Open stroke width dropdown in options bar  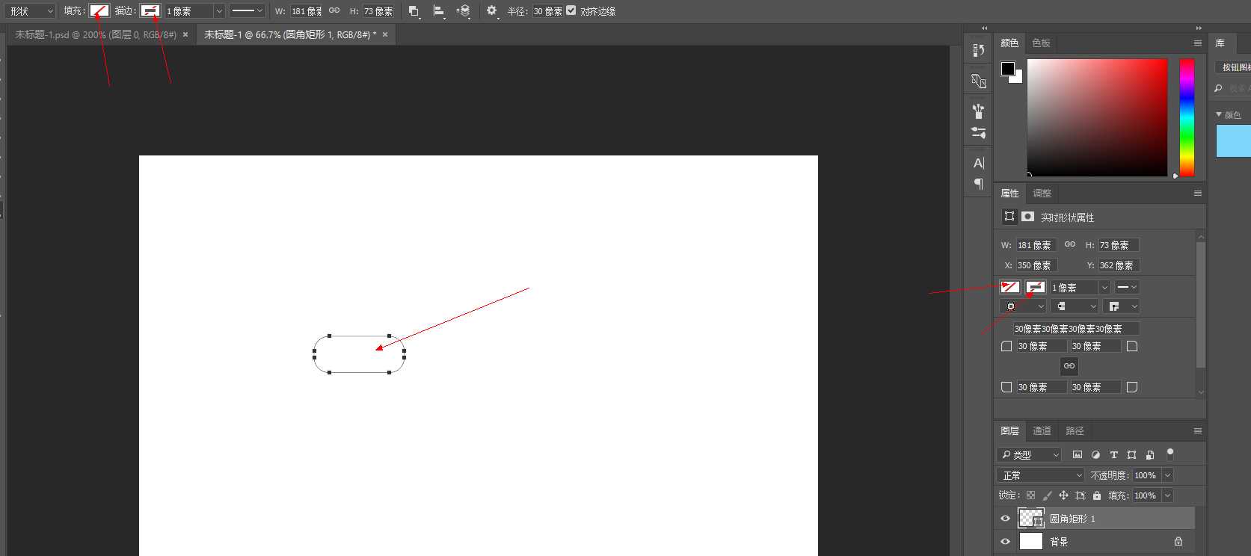(219, 11)
